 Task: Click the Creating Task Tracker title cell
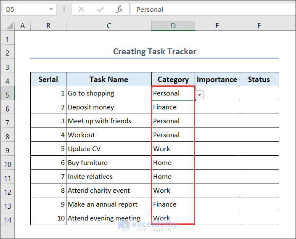[x=155, y=52]
